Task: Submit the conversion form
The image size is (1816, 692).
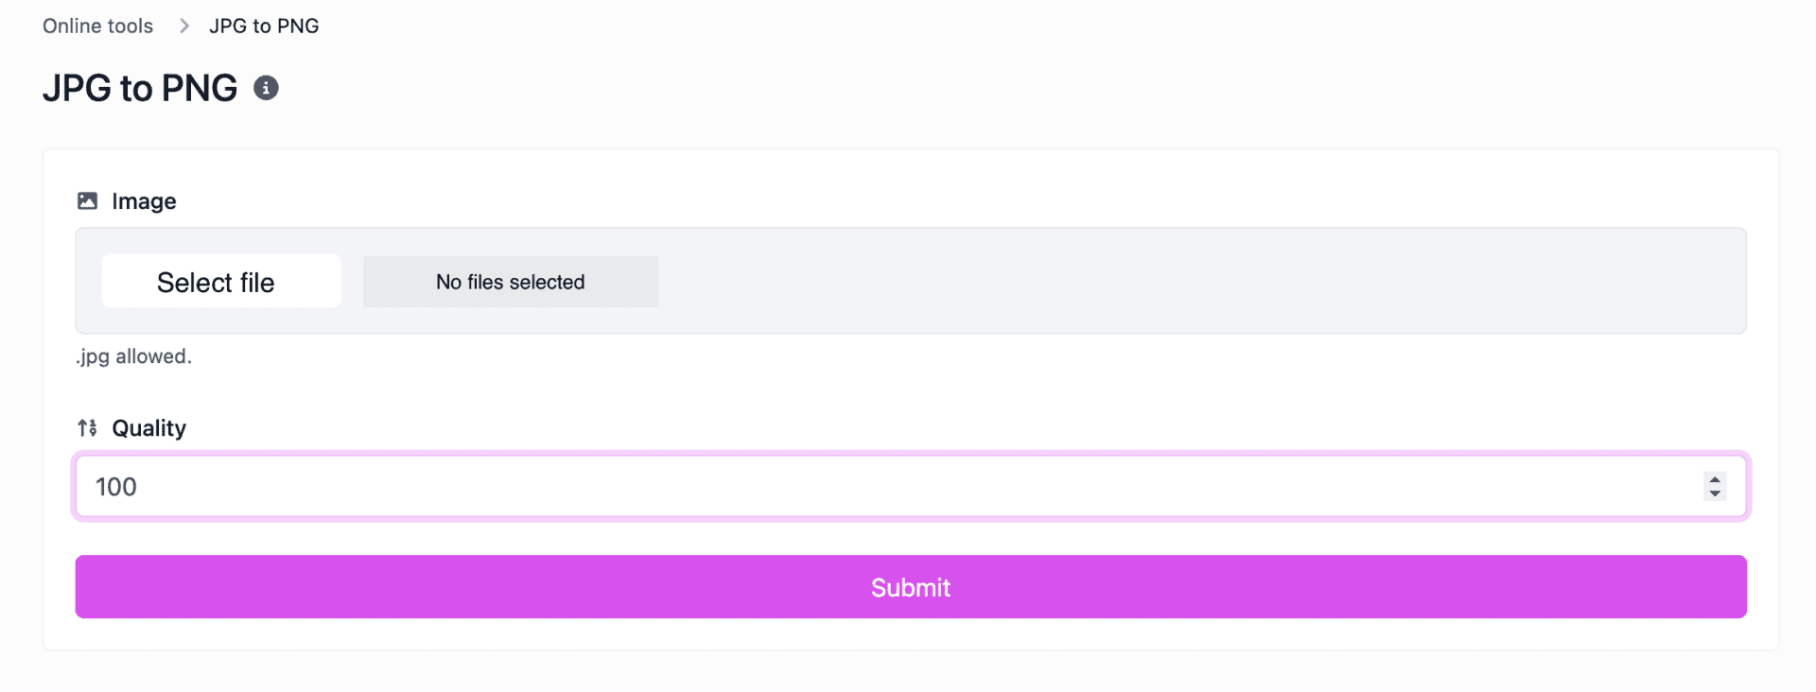Action: tap(910, 587)
